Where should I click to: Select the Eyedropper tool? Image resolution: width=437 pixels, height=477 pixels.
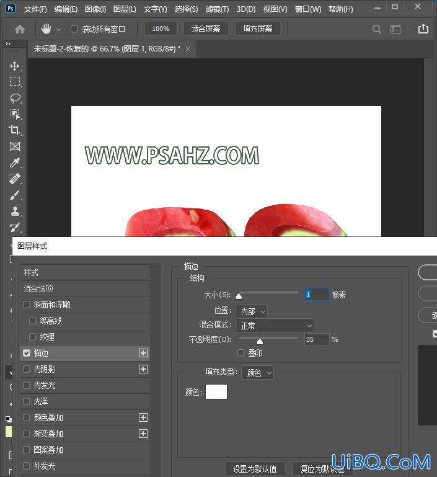pyautogui.click(x=15, y=163)
